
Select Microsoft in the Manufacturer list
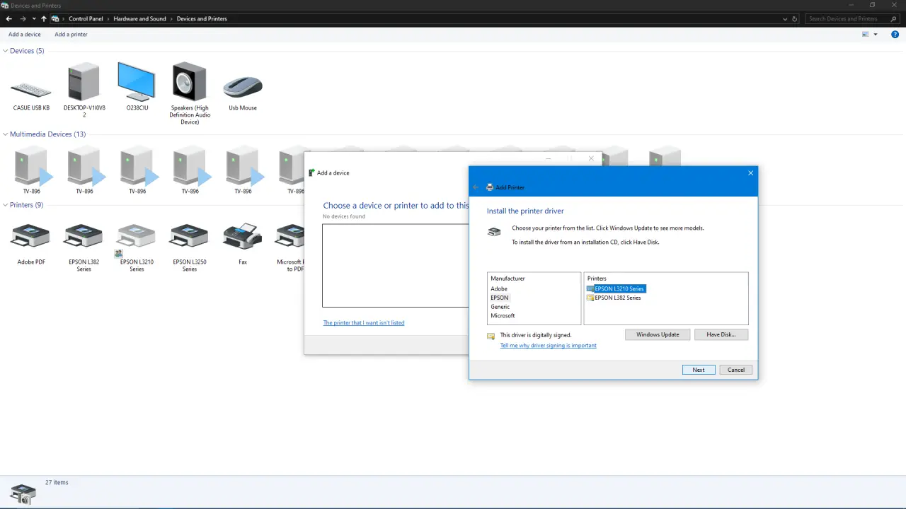coord(503,316)
